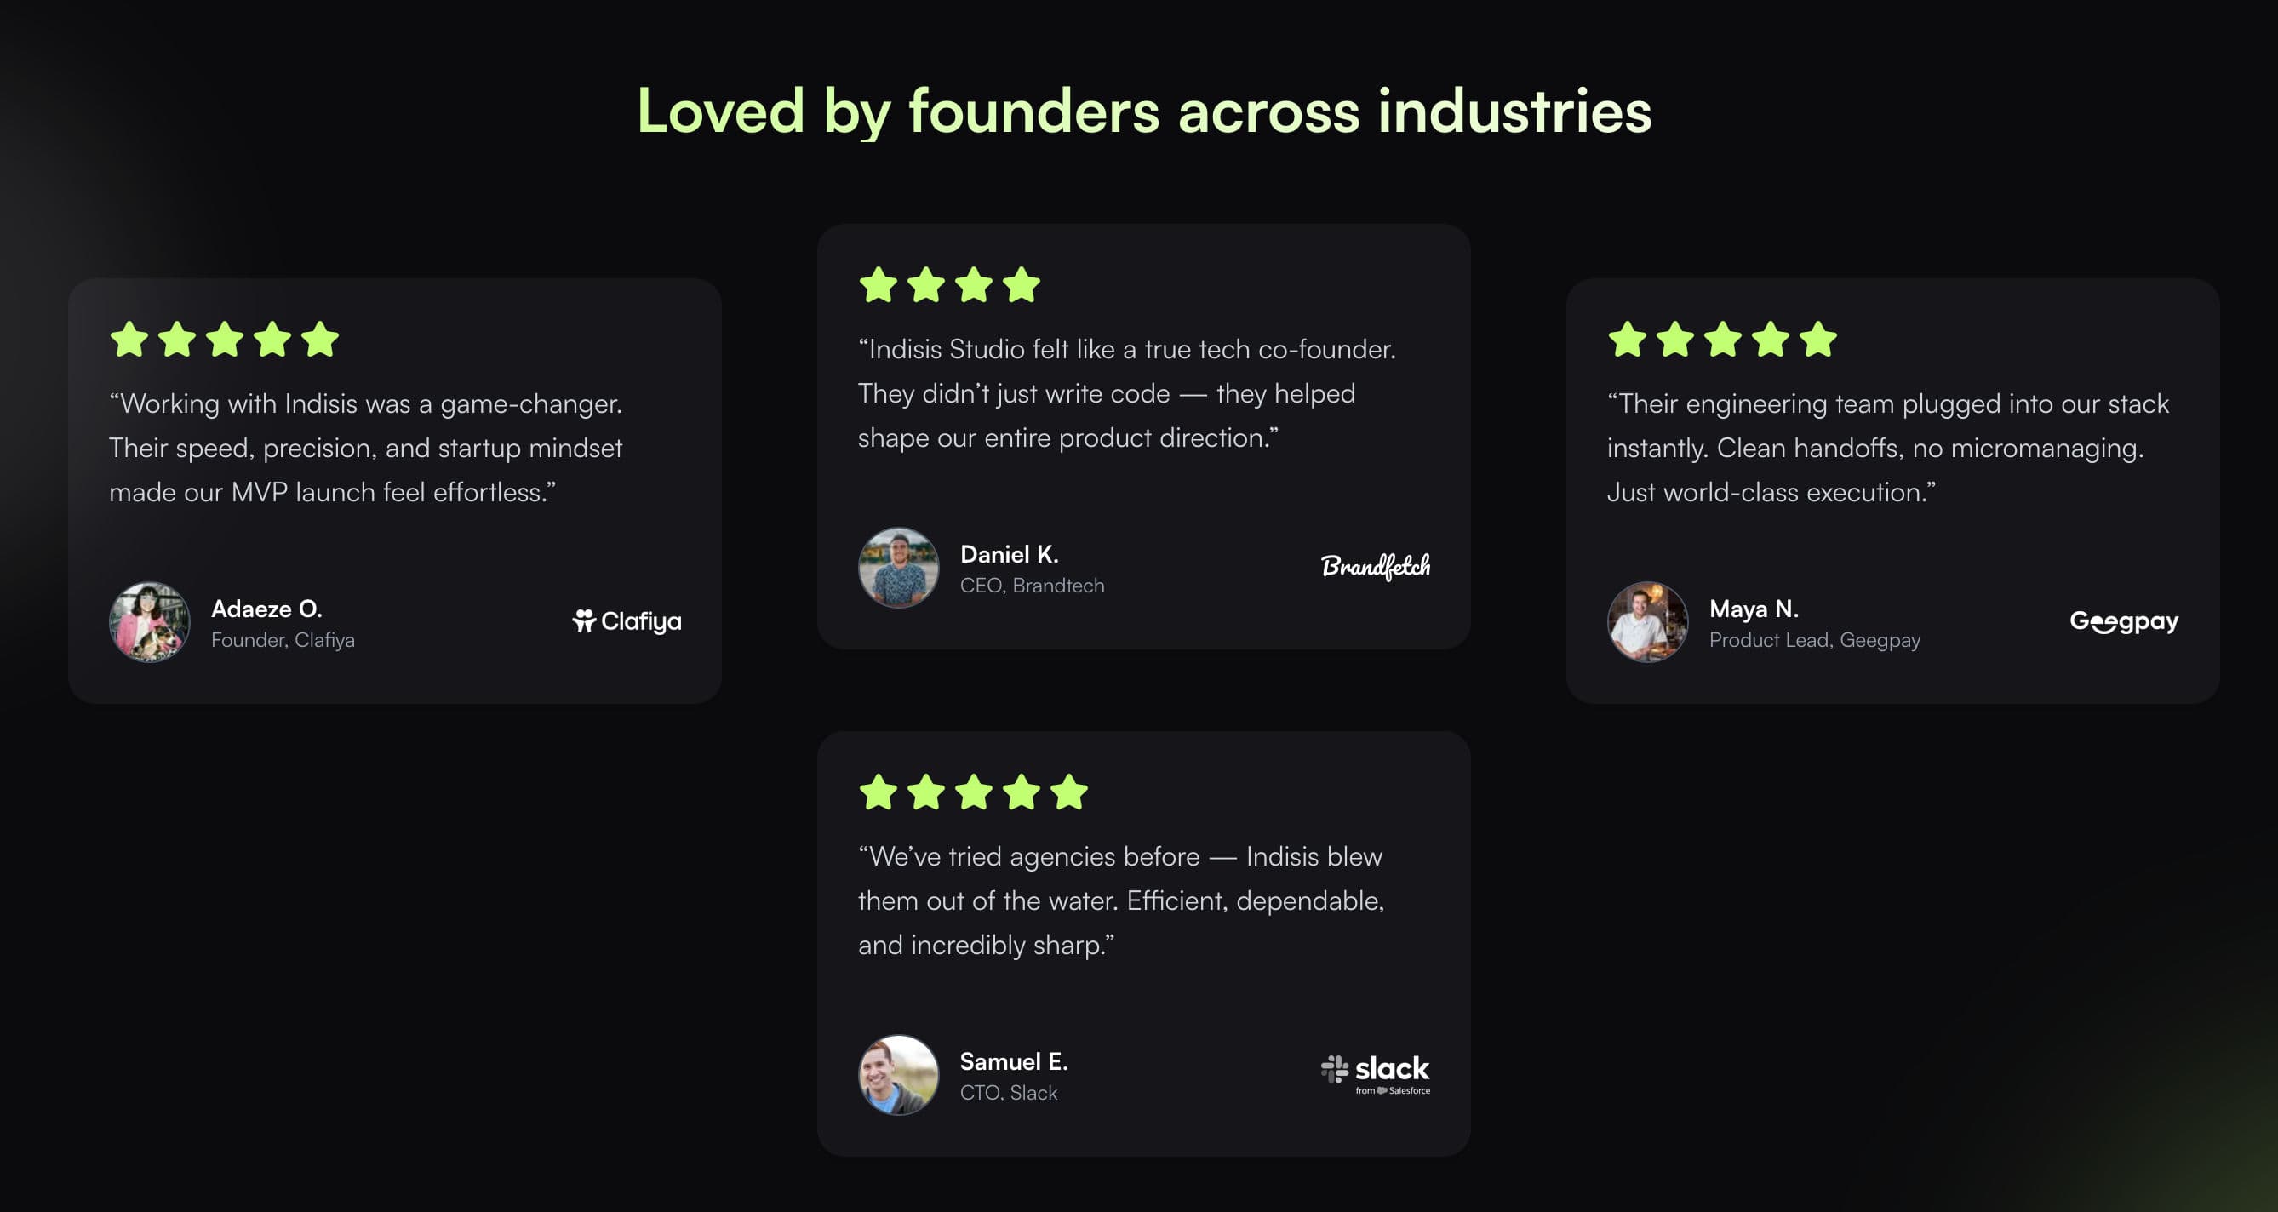Click the "CEO, Brandtech" subtitle

(1032, 586)
